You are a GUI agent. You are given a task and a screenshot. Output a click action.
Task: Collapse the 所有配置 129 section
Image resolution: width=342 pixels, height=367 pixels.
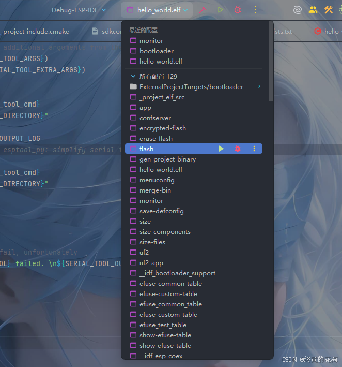133,76
